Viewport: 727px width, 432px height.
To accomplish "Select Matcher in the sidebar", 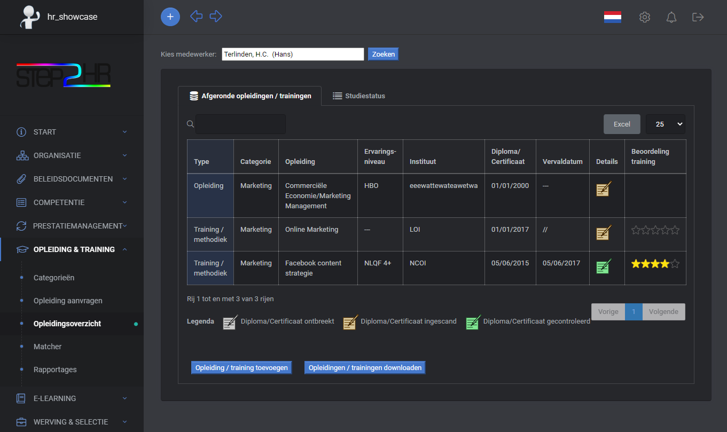I will tap(48, 346).
